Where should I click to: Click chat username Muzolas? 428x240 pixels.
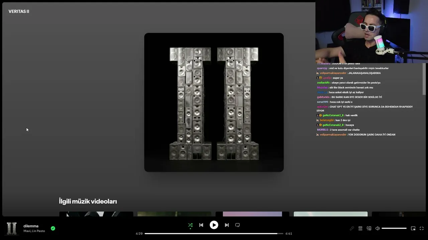tap(322, 87)
